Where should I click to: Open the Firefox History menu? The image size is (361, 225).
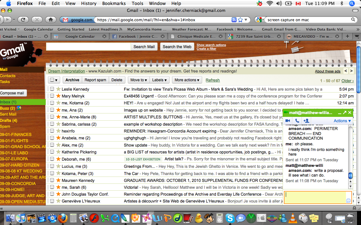point(89,3)
